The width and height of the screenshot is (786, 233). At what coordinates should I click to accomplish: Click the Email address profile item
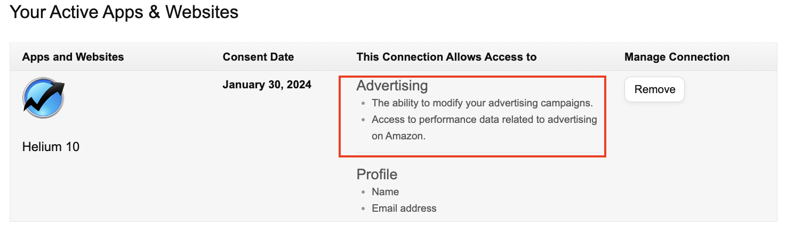point(404,209)
